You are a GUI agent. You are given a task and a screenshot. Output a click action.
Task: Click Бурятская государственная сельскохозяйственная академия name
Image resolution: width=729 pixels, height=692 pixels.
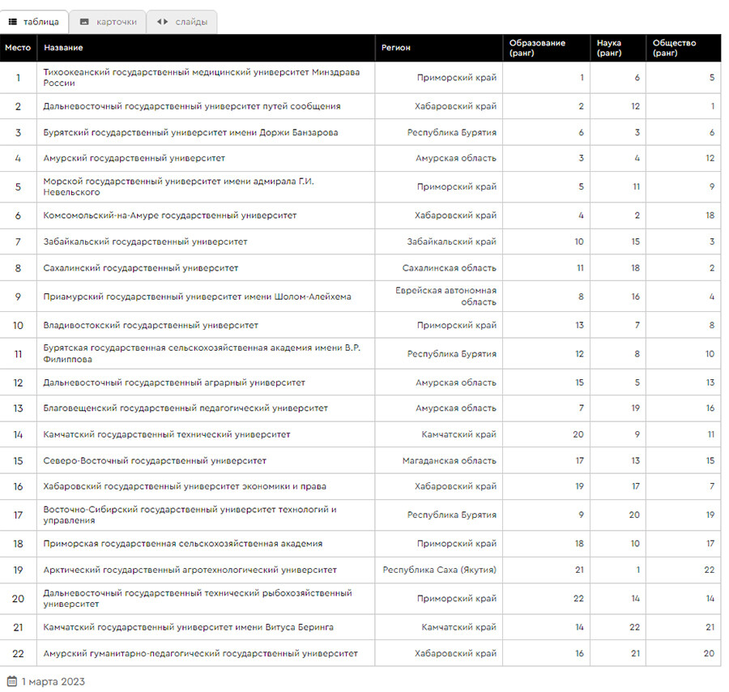point(202,353)
